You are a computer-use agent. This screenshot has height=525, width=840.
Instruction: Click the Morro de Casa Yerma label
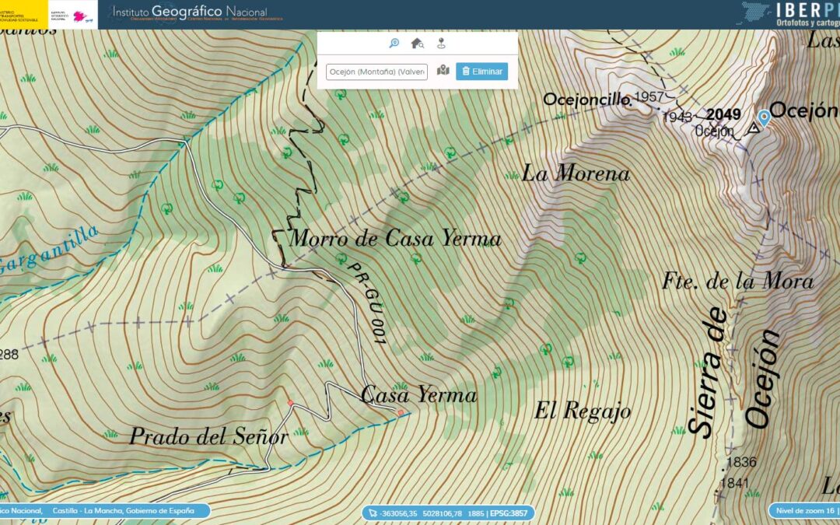point(395,238)
